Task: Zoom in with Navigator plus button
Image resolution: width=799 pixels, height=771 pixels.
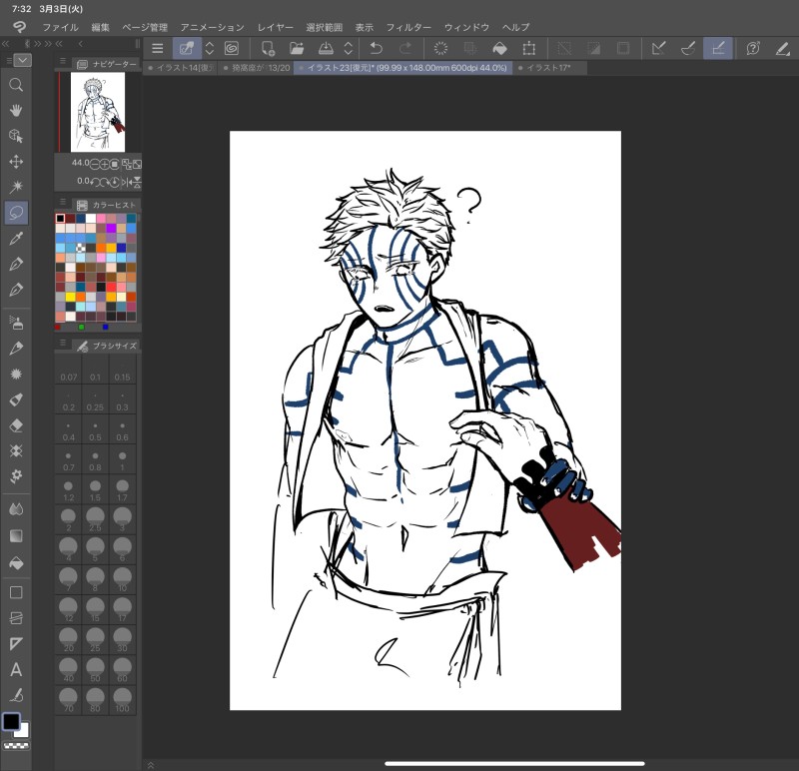Action: point(105,164)
